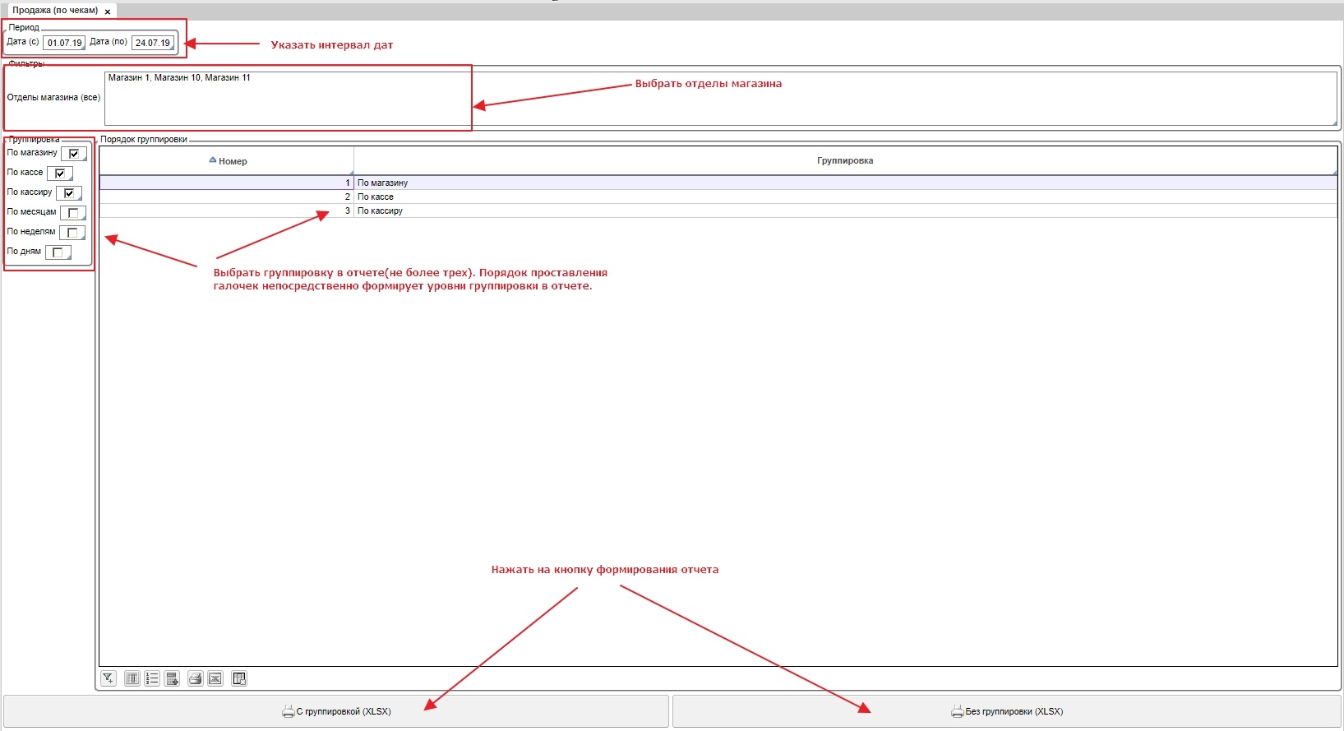Click the printer icon in grid toolbar
Image resolution: width=1344 pixels, height=731 pixels.
195,678
